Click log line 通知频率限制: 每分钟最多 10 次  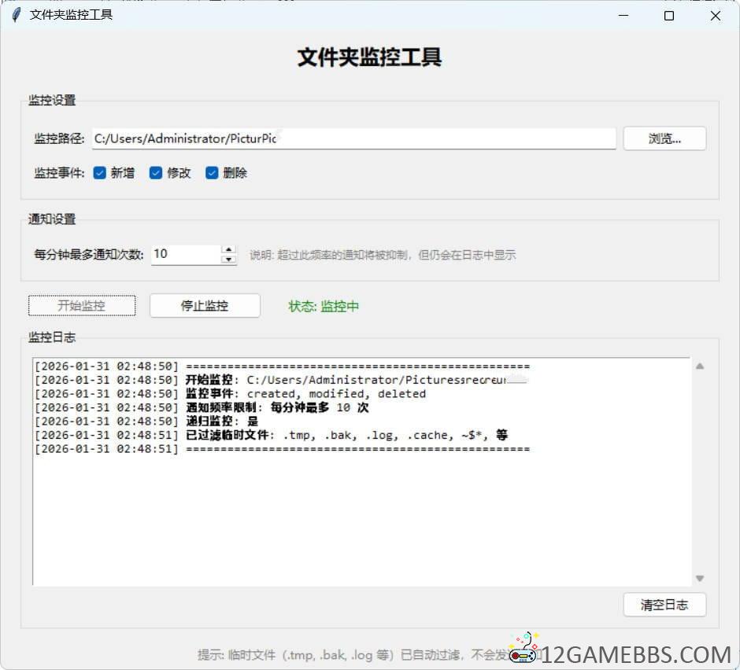click(x=202, y=407)
